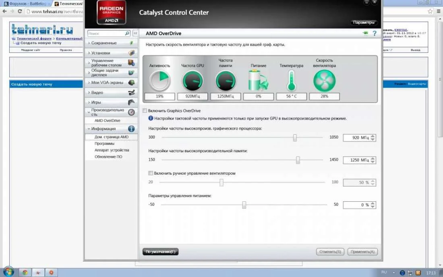Collapse the Производительность section

(x=111, y=112)
